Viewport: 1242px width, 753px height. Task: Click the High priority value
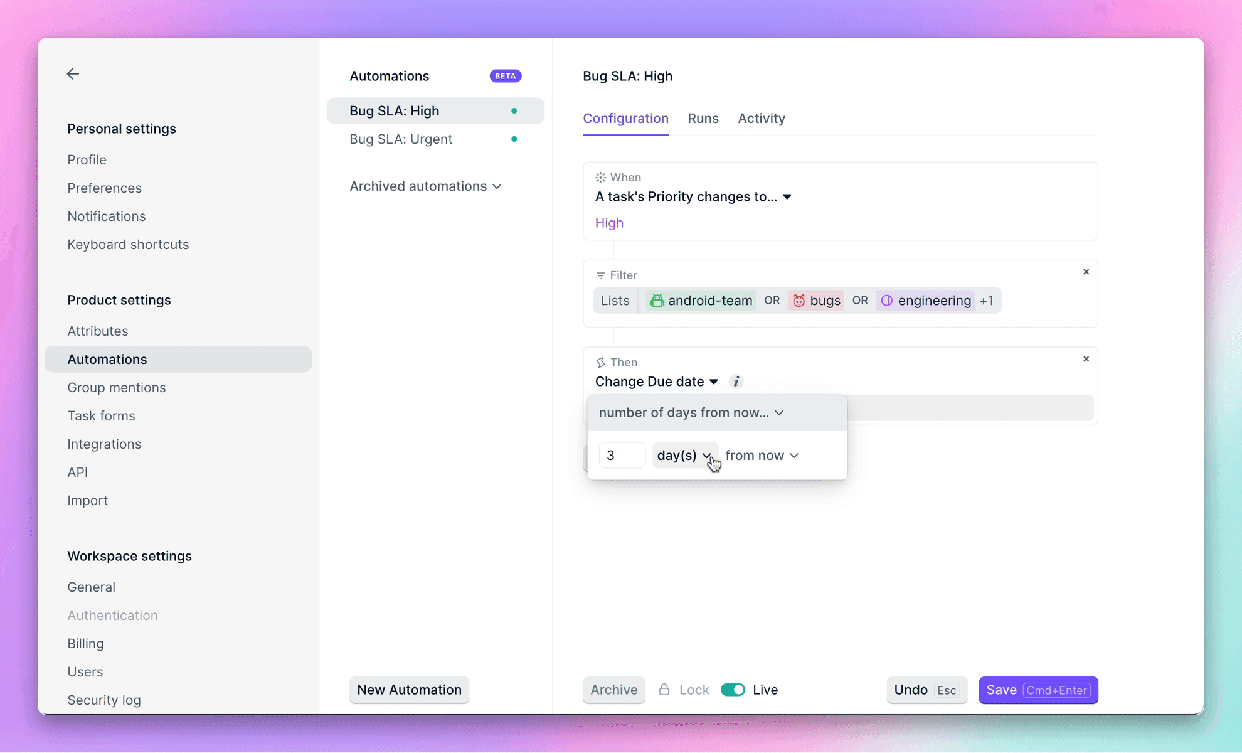coord(609,223)
